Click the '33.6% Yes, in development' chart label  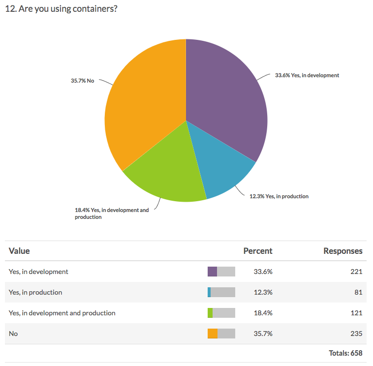[x=307, y=75]
